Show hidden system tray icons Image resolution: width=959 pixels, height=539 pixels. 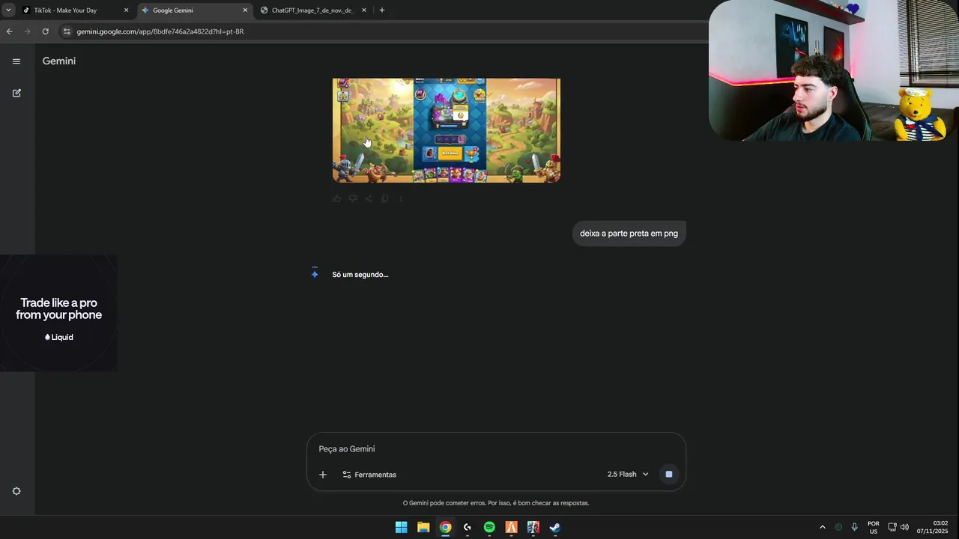tap(822, 527)
